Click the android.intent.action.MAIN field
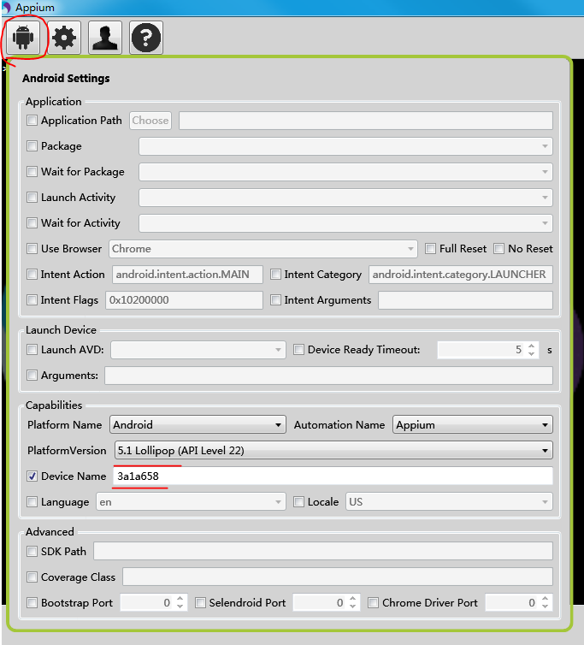 click(x=187, y=275)
